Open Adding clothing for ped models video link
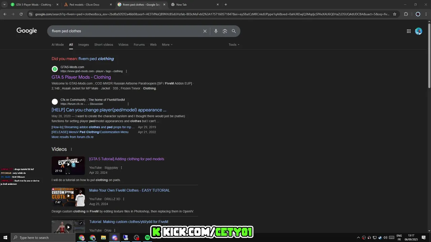Image resolution: width=431 pixels, height=242 pixels. pyautogui.click(x=127, y=159)
